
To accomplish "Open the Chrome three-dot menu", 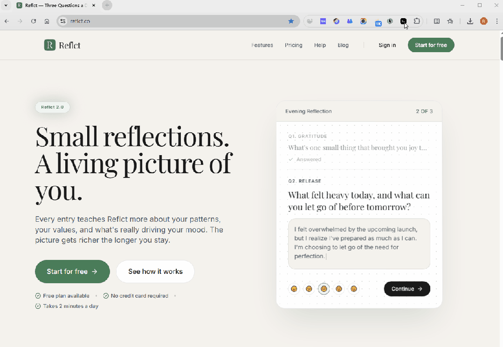I will point(497,21).
